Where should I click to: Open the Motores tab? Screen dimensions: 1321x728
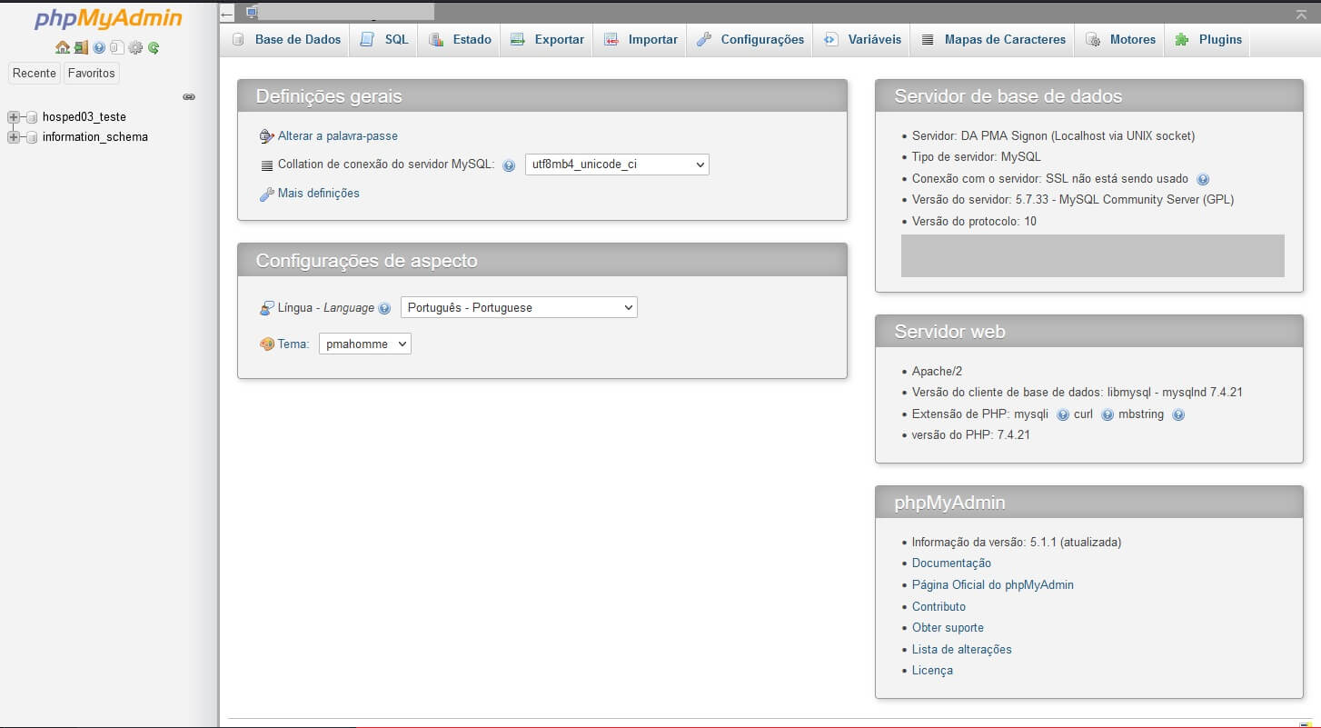point(1120,40)
